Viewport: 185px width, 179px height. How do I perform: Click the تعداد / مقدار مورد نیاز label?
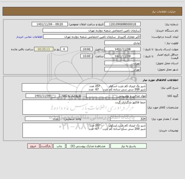pyautogui.click(x=165, y=119)
